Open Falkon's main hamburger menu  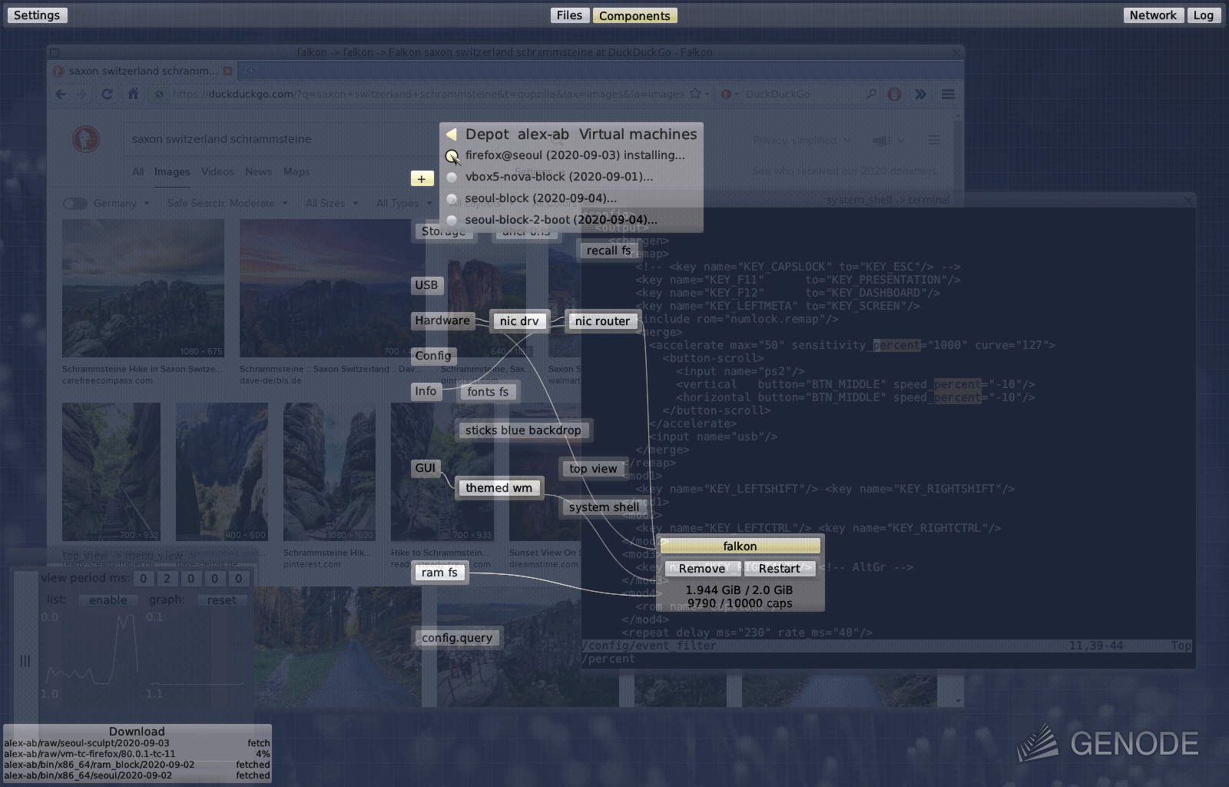(x=948, y=94)
